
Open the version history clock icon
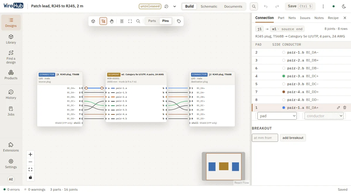[166, 6]
